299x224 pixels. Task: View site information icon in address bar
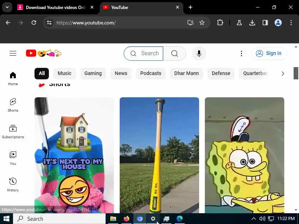pyautogui.click(x=49, y=23)
